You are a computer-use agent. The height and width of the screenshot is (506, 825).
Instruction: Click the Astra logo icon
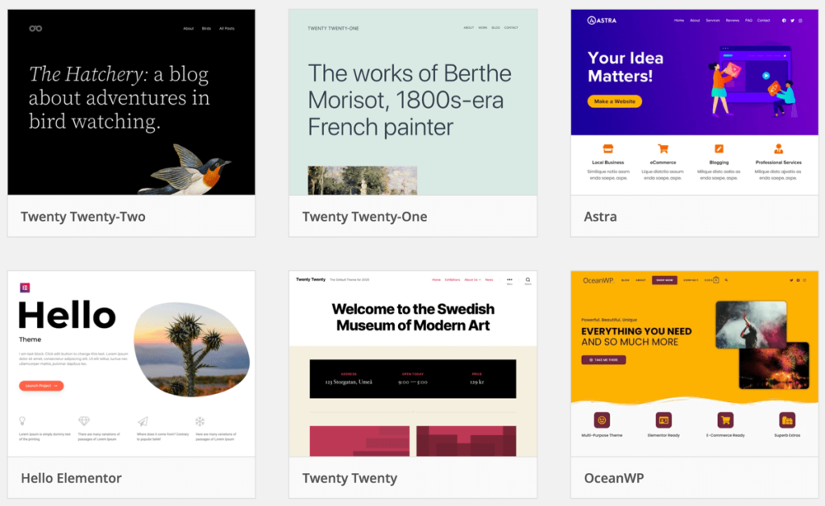click(591, 20)
